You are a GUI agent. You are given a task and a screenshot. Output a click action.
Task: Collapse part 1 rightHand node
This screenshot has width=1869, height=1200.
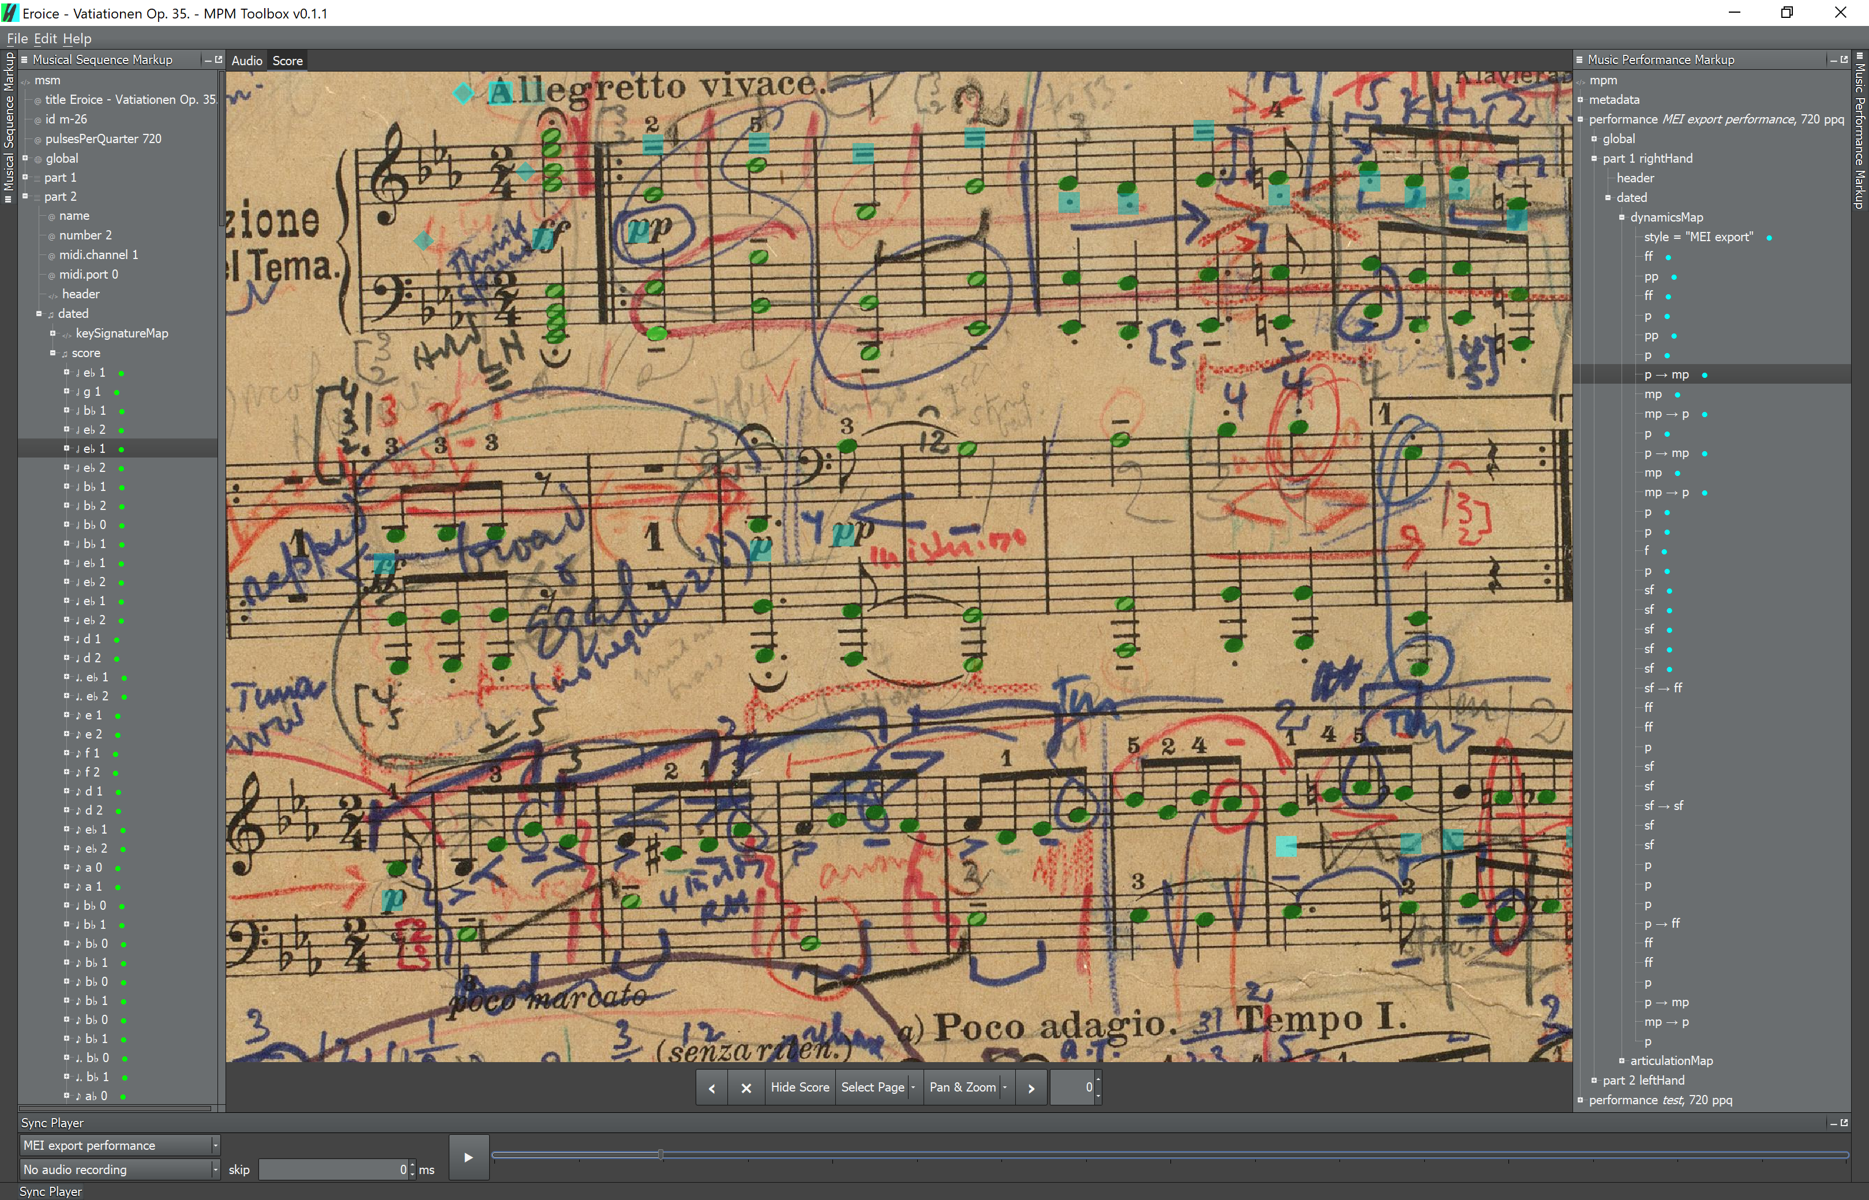[1594, 158]
